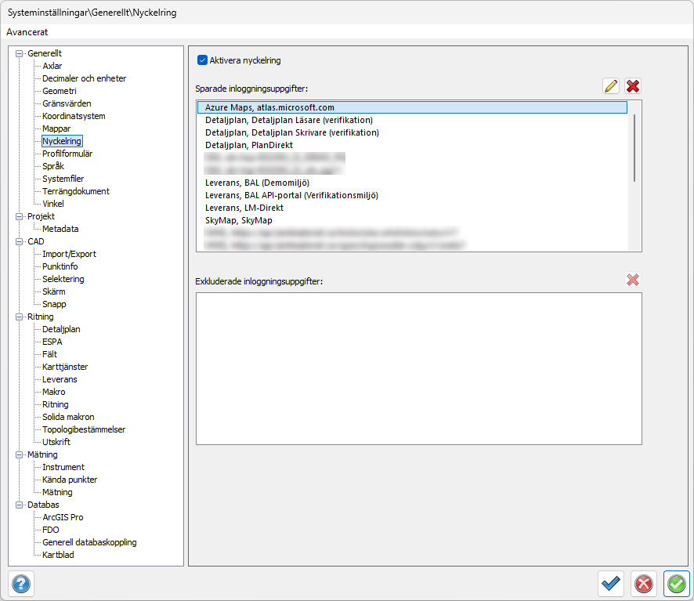Click the red cancel circle icon
This screenshot has width=694, height=601.
[644, 584]
